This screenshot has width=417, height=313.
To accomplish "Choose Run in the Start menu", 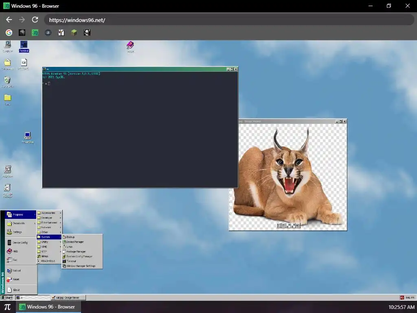I will coord(21,260).
